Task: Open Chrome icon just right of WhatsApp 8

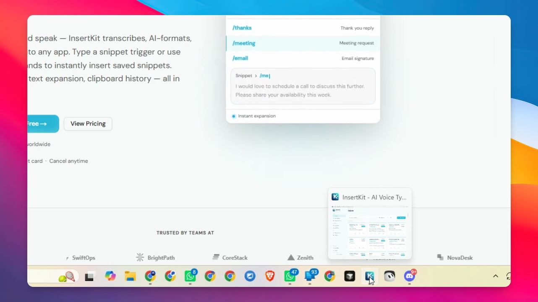Action: coord(210,276)
